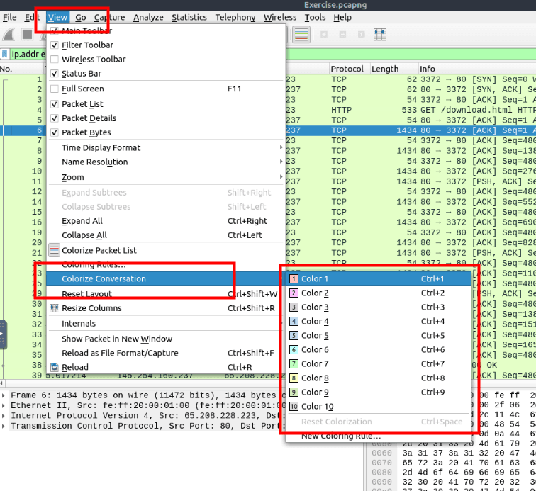Expand the Time Display Format submenu
This screenshot has height=491, width=536.
pos(101,148)
